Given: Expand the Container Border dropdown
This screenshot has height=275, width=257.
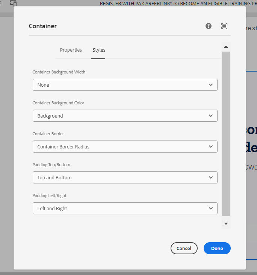Looking at the screenshot, I should [x=125, y=147].
